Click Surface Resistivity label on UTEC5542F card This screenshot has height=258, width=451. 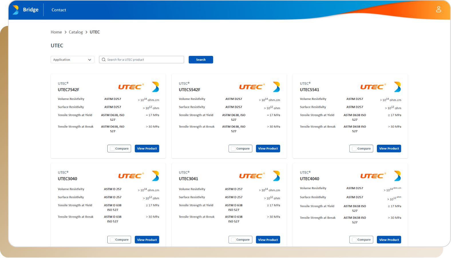[x=192, y=107]
